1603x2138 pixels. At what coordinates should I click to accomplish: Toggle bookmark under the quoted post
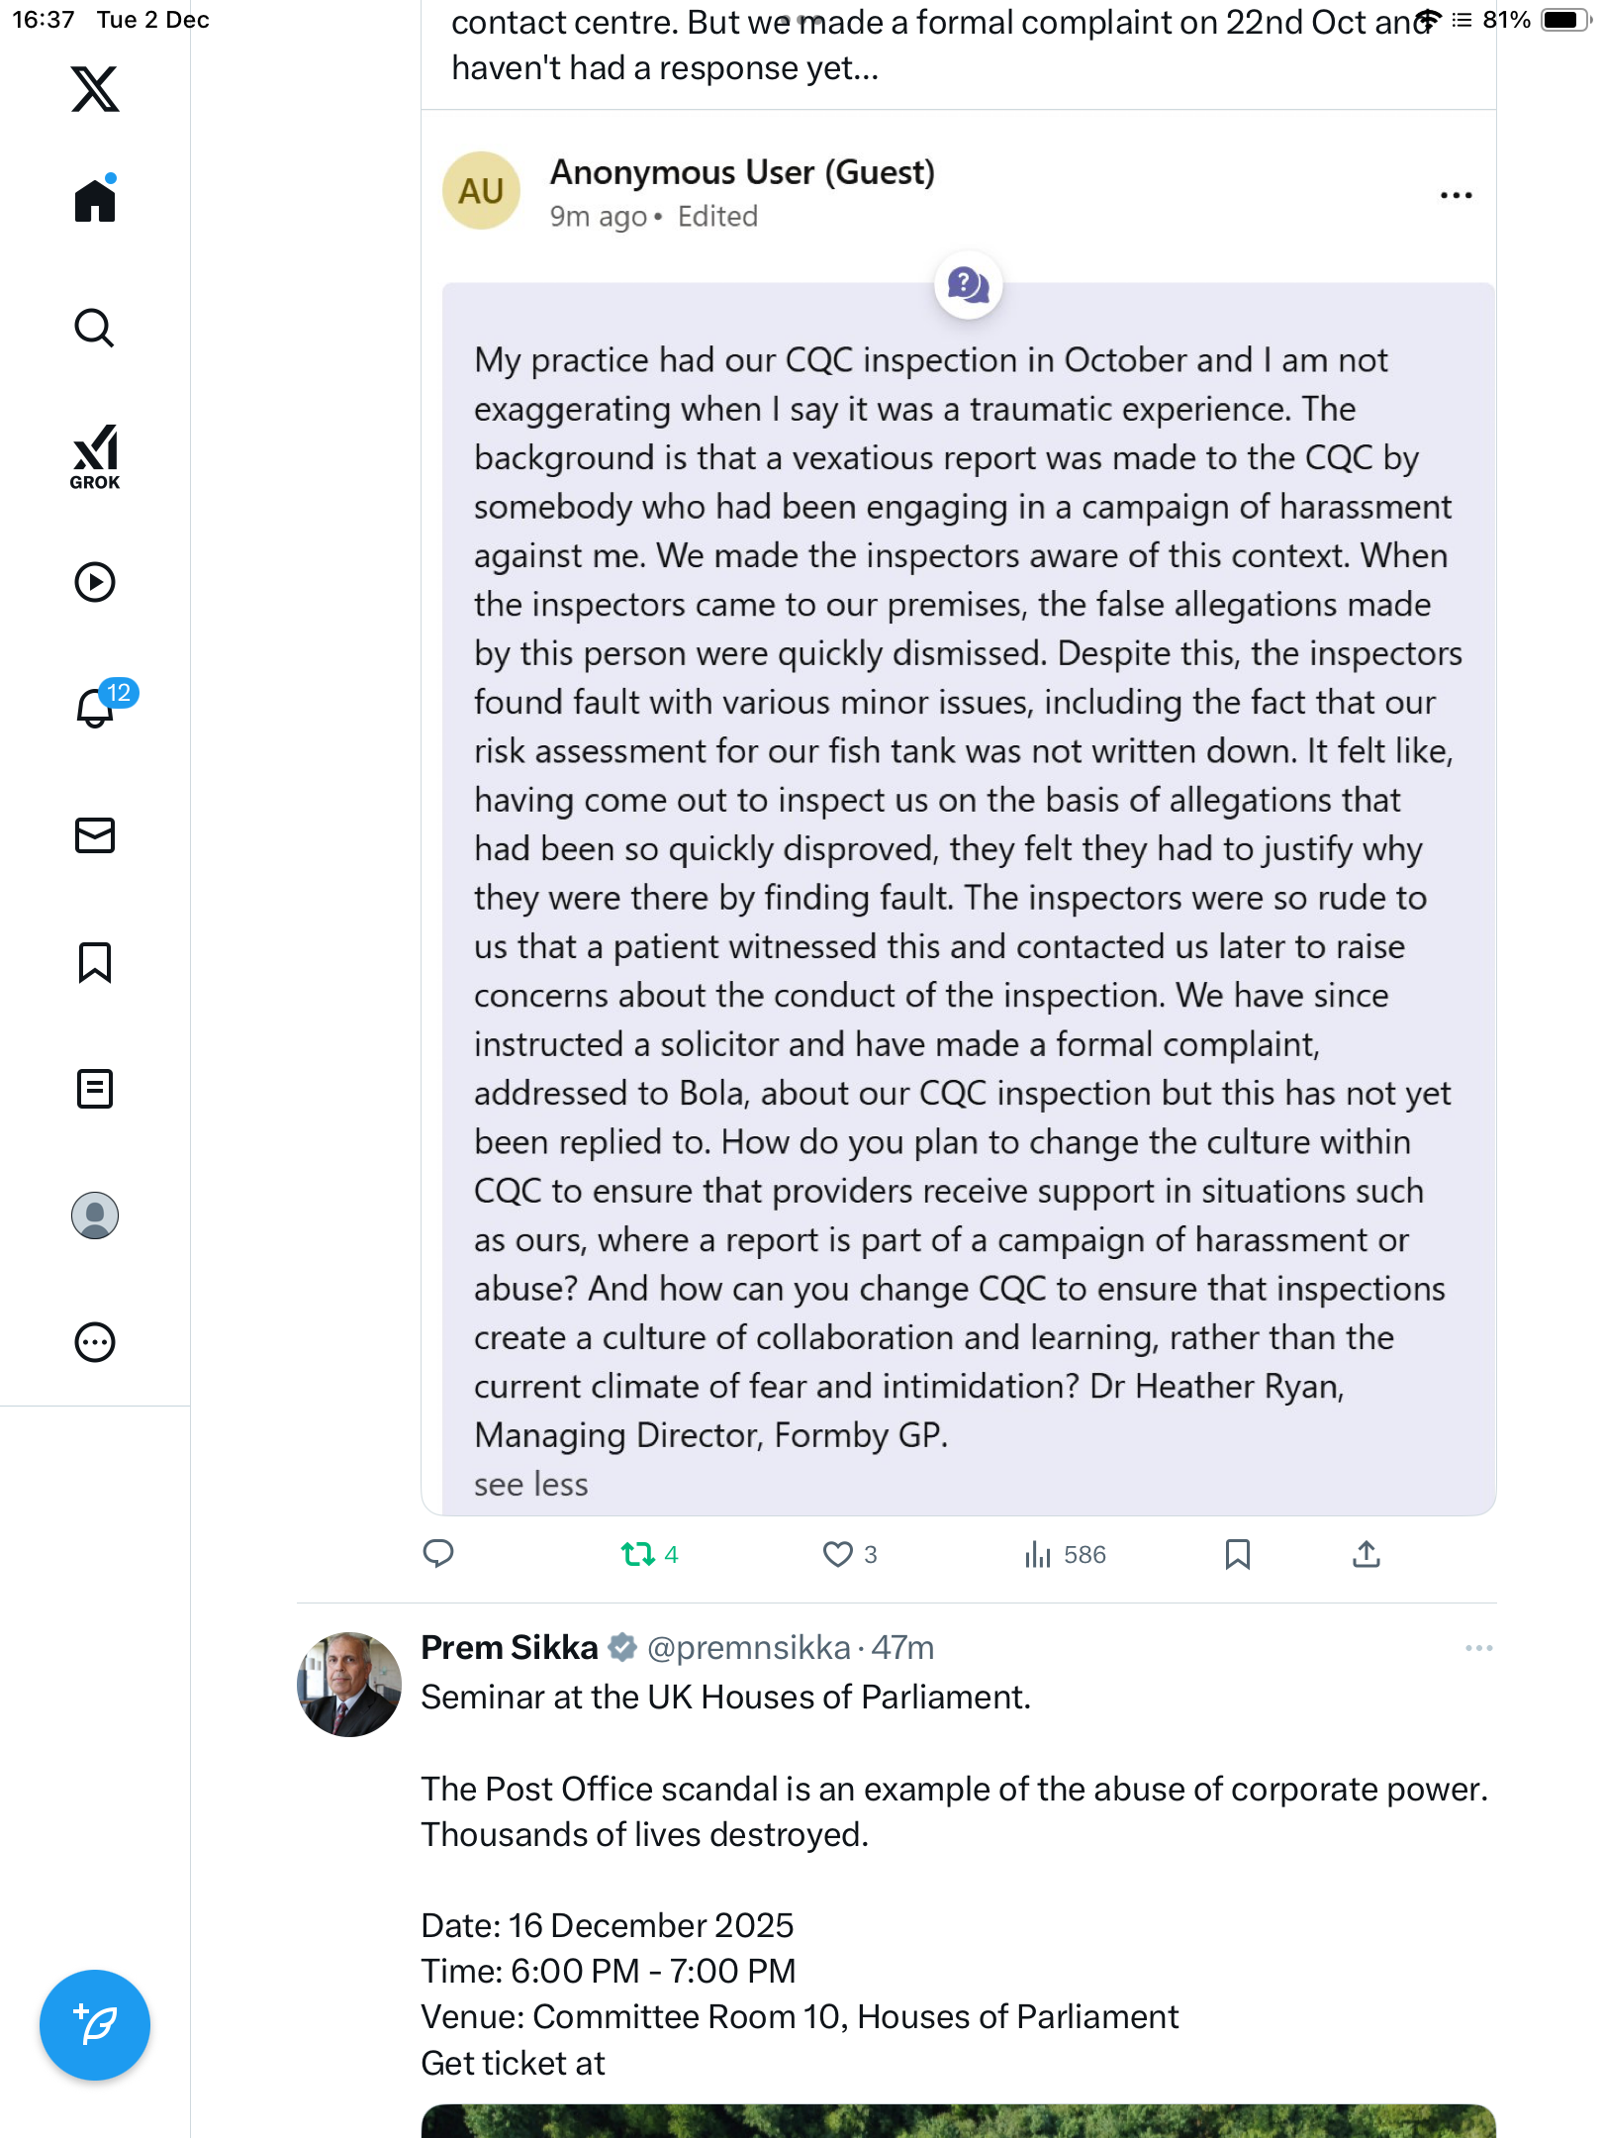tap(1237, 1554)
